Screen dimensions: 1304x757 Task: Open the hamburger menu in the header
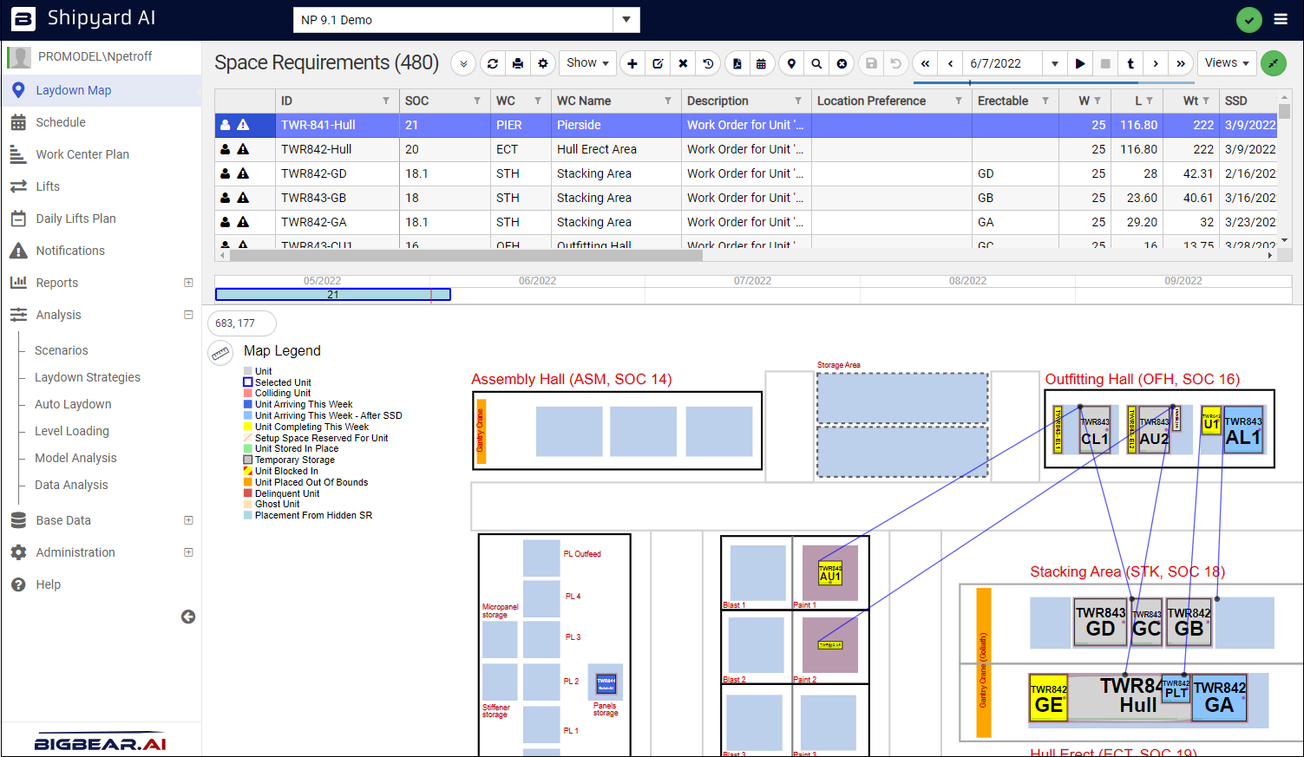[1281, 19]
